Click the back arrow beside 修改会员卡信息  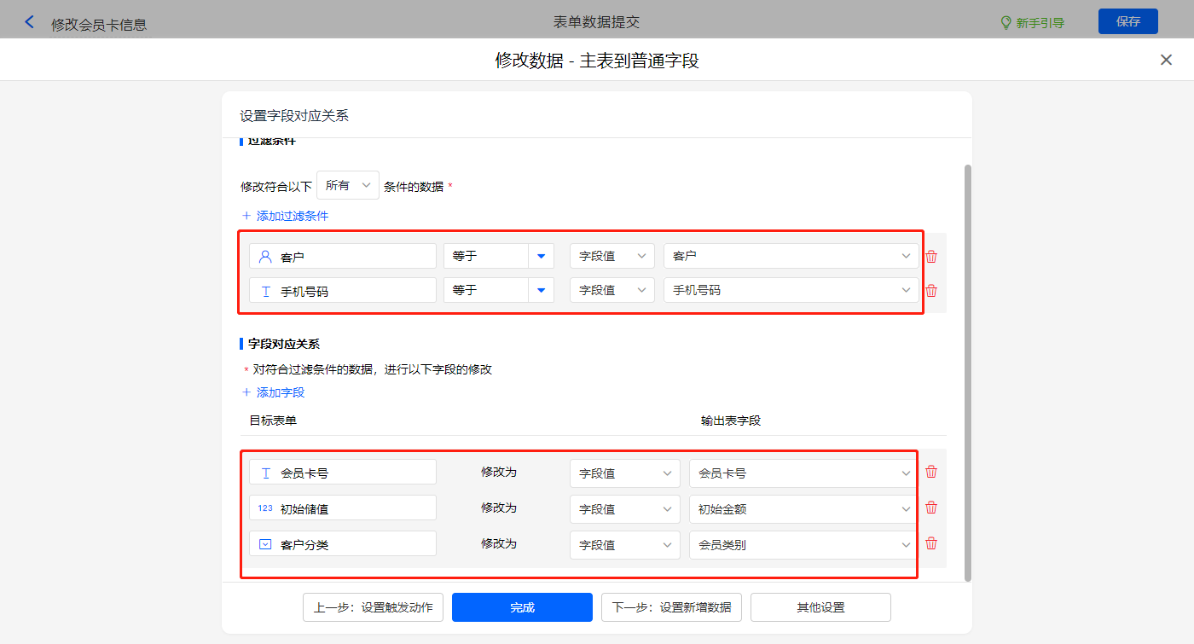30,23
